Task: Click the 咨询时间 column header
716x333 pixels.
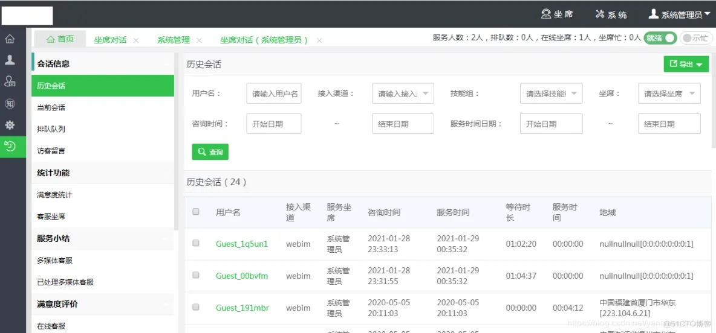Action: tap(384, 212)
